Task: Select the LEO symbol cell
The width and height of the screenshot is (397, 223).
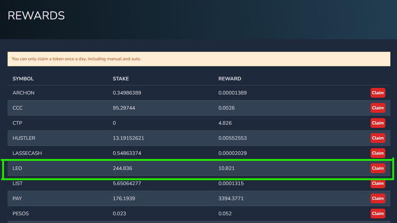Action: pyautogui.click(x=17, y=168)
